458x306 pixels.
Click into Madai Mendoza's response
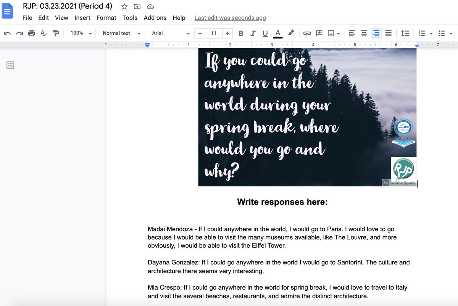272,237
